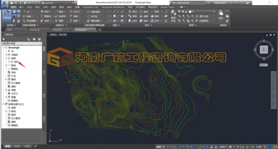The height and width of the screenshot is (149, 278).
Task: Click the ViewCube 上 top face
Action: [264, 49]
